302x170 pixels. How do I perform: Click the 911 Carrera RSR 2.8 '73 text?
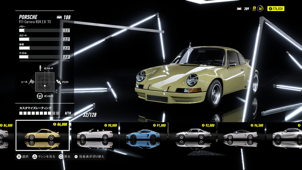35,22
